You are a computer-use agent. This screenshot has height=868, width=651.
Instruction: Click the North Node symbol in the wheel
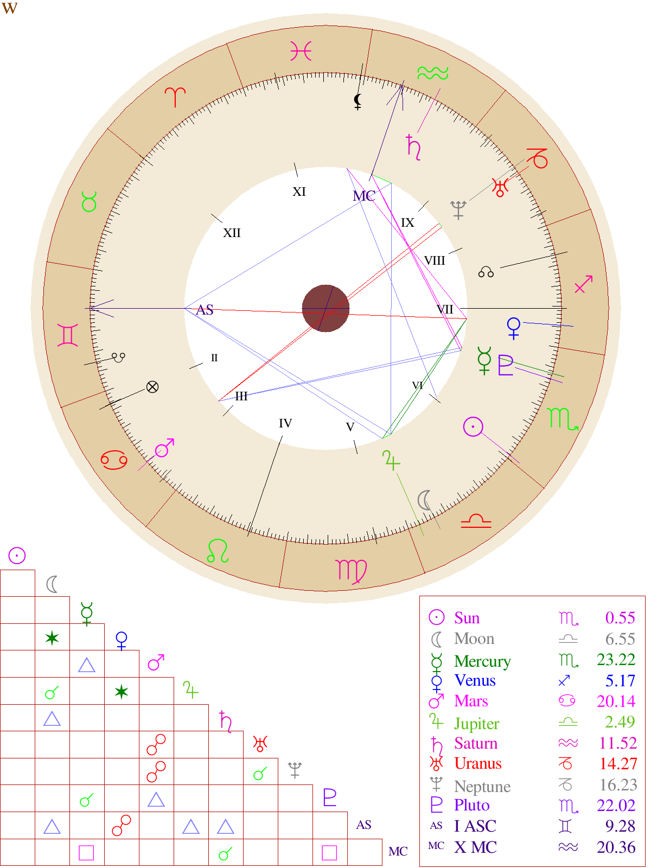(x=486, y=272)
